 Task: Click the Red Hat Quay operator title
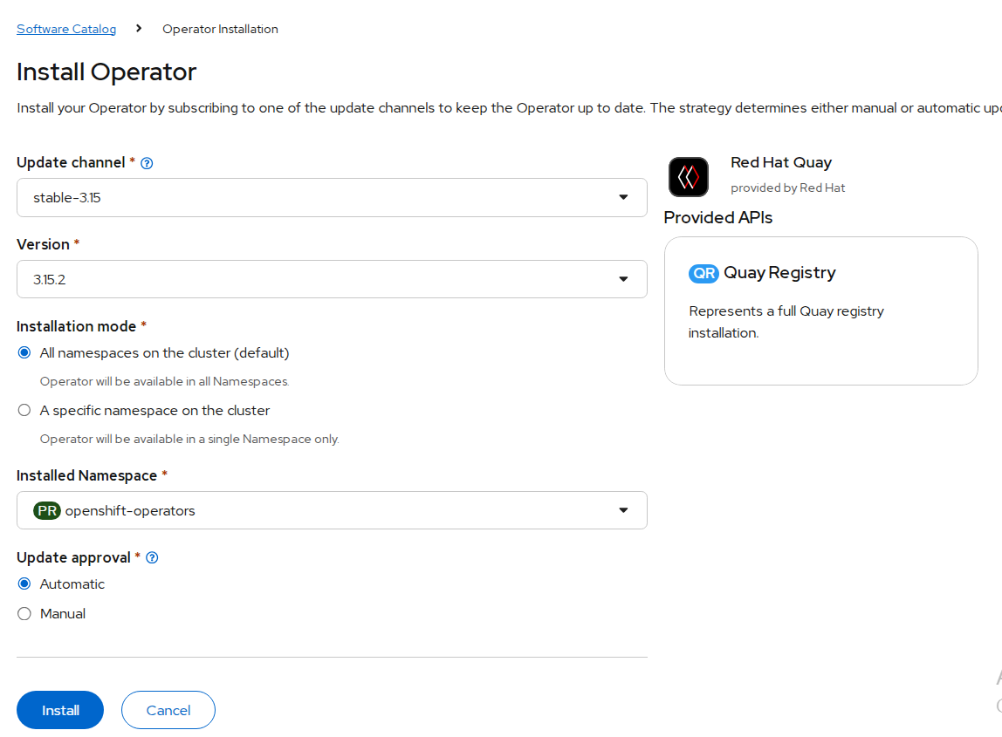click(x=780, y=162)
